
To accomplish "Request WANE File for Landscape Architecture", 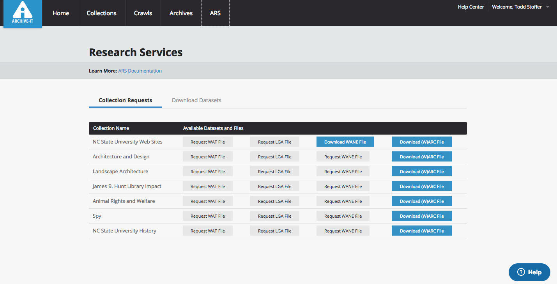I will (x=343, y=172).
